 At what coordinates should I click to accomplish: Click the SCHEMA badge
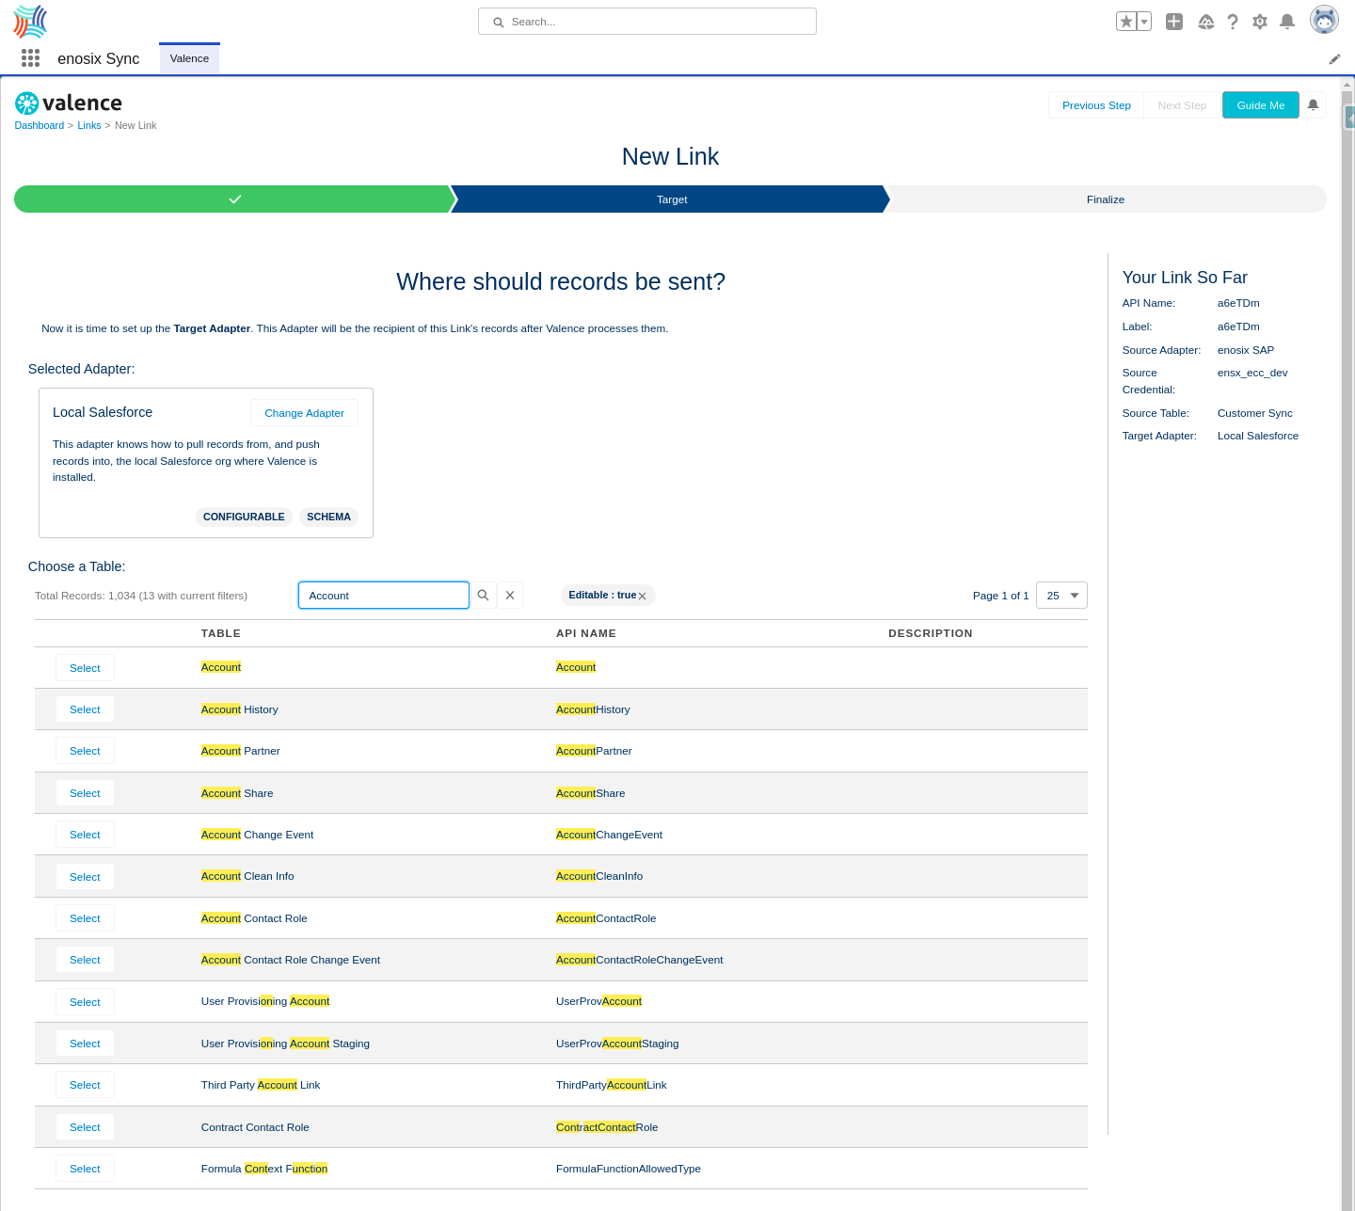(x=328, y=517)
